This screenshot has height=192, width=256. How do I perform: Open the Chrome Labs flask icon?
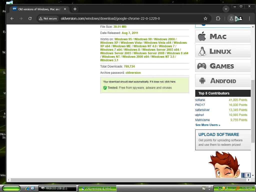coord(231,18)
